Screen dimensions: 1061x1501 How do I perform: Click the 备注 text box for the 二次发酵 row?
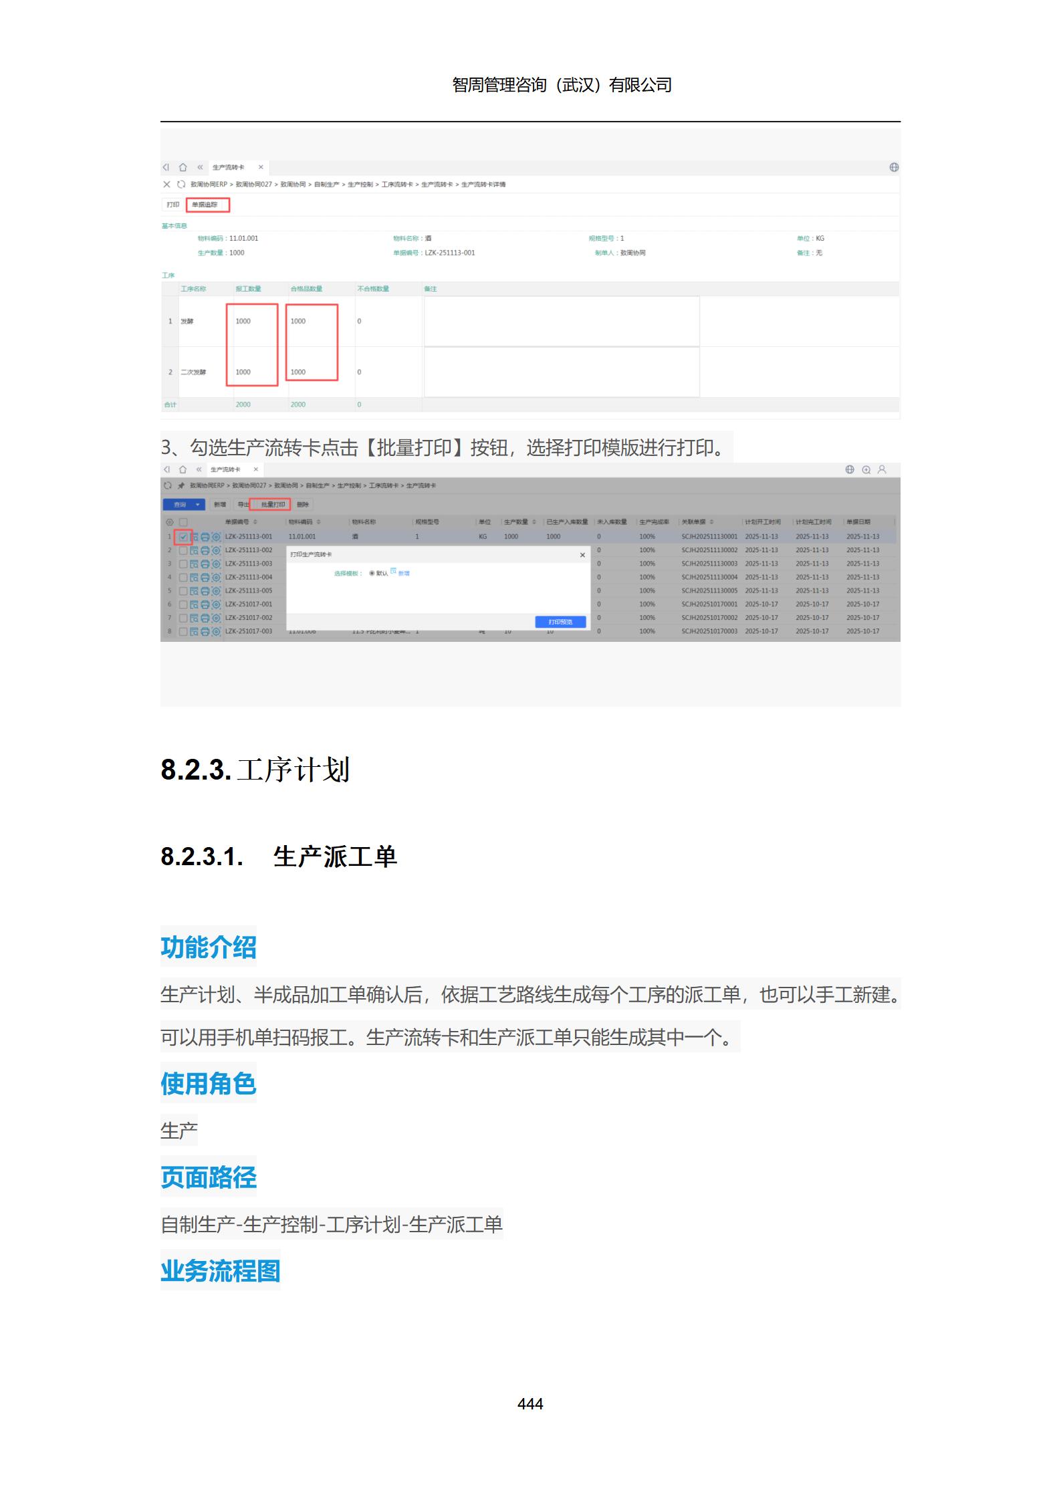[562, 372]
